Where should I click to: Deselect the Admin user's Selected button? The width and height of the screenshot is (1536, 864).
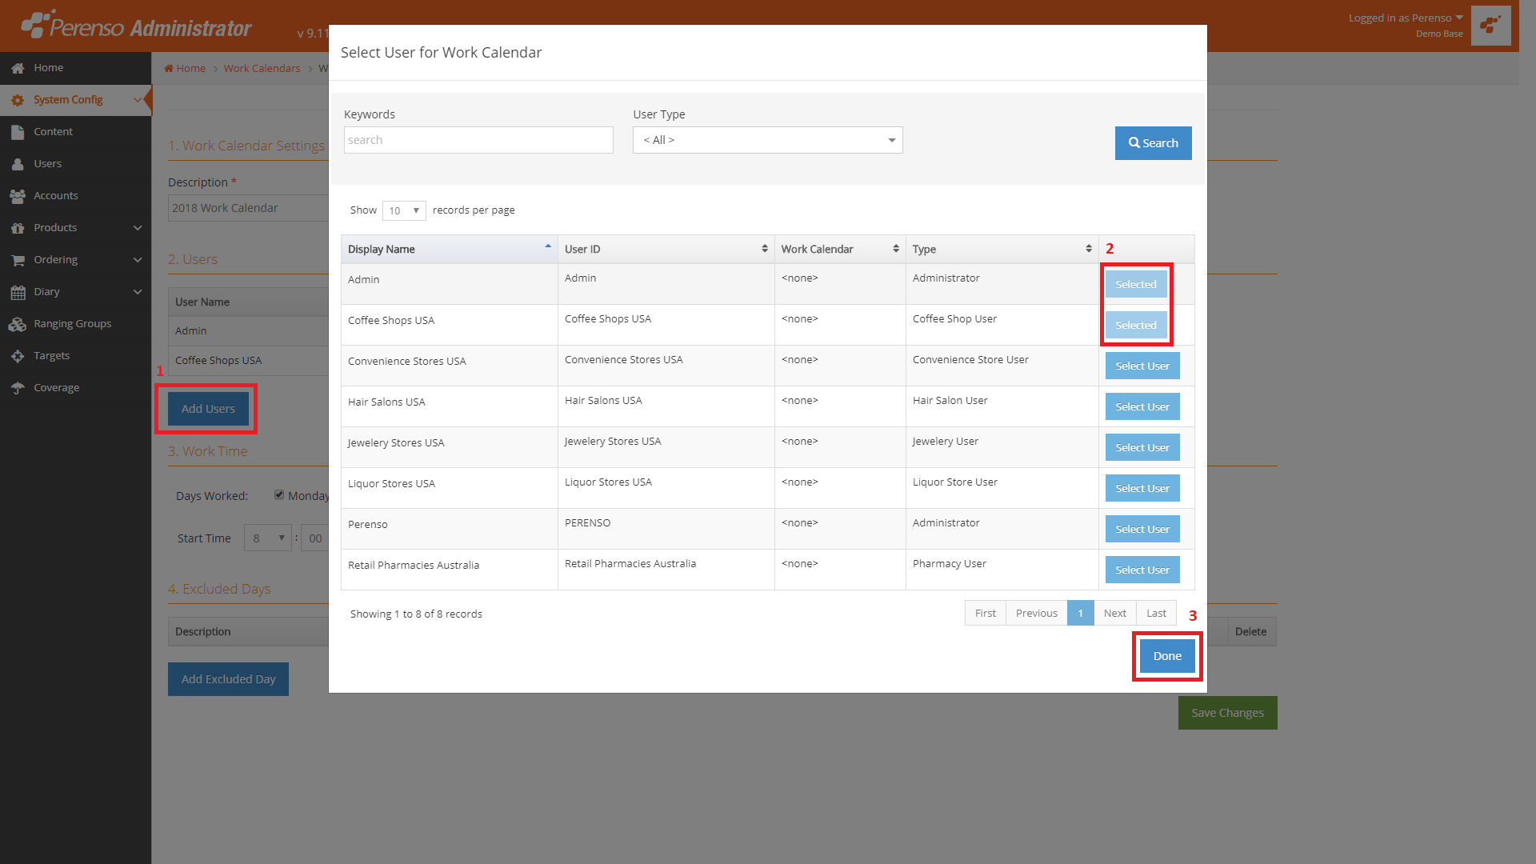[x=1135, y=284]
